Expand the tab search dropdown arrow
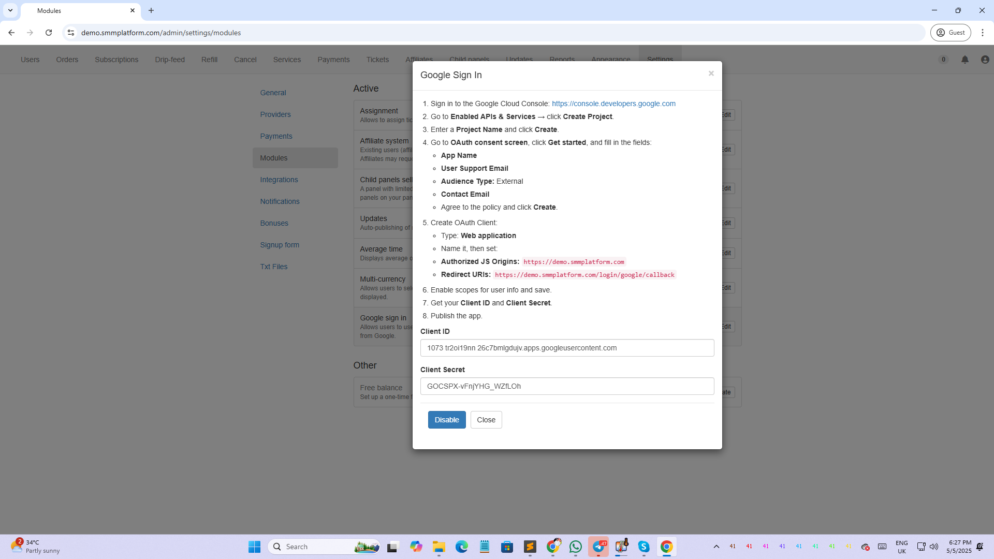This screenshot has width=994, height=559. tap(10, 10)
